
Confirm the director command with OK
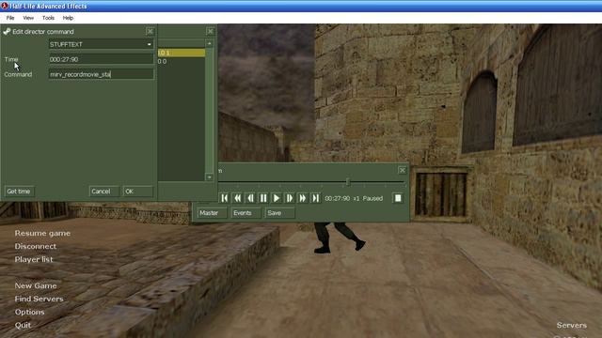(138, 192)
